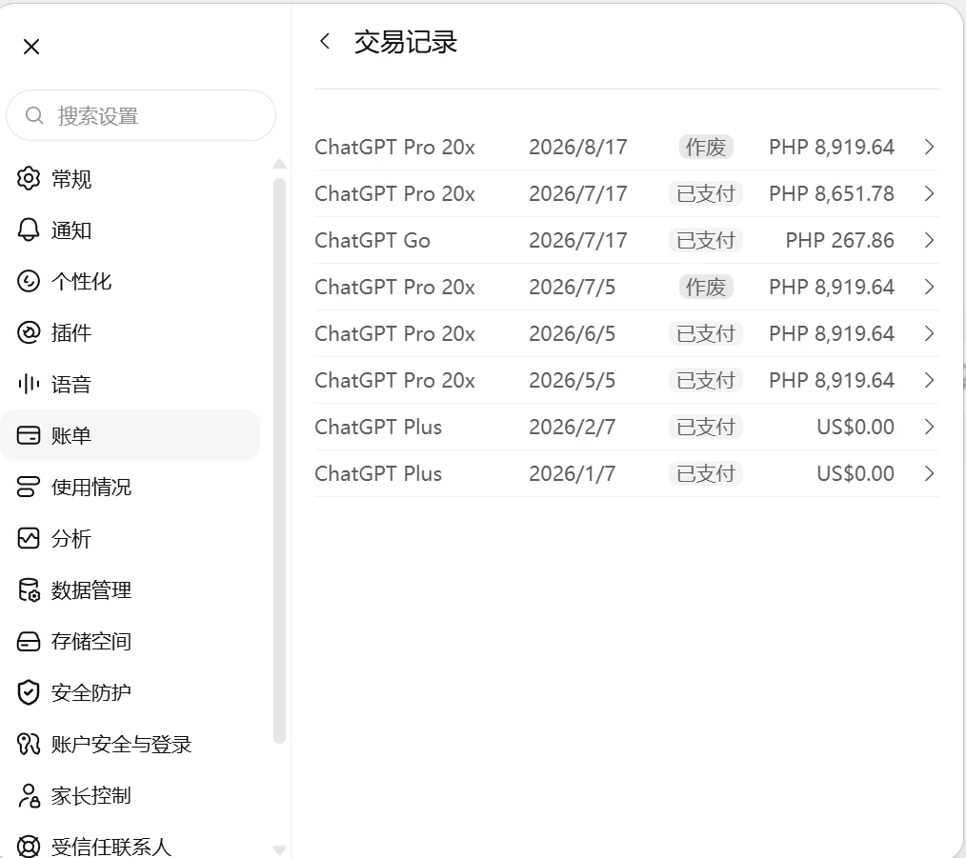This screenshot has height=858, width=966.
Task: Click the ChatGPT Go plan name
Action: (x=372, y=240)
